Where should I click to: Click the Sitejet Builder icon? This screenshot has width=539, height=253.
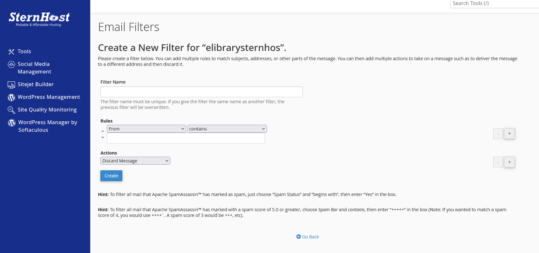(x=11, y=85)
